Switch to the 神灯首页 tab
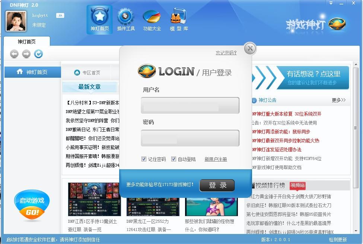Image resolution: width=363 pixels, height=244 pixels. (27, 42)
